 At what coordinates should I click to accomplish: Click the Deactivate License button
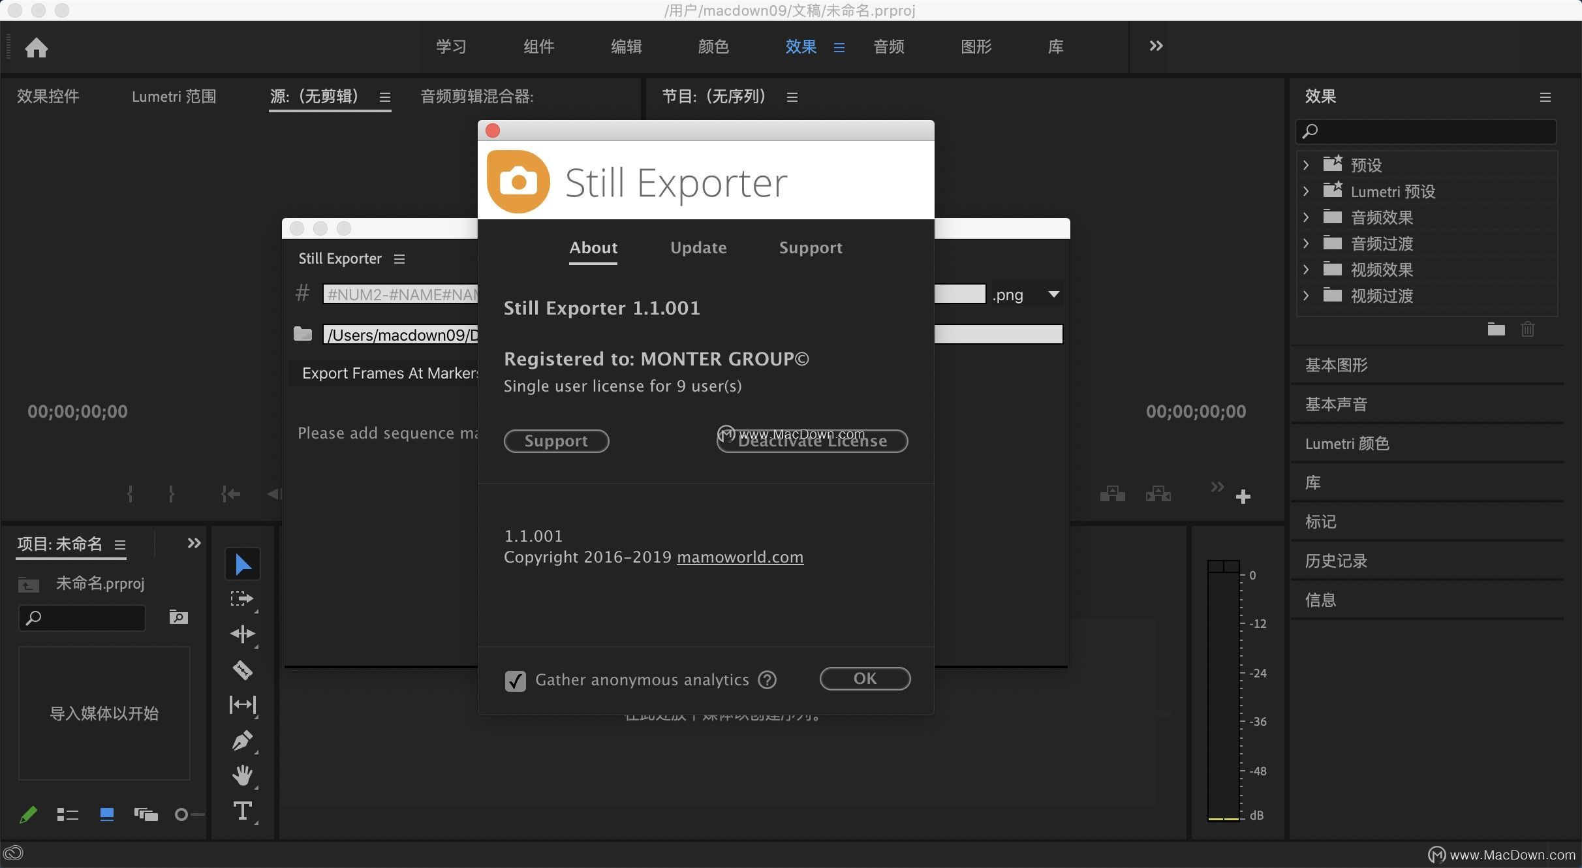(x=812, y=441)
